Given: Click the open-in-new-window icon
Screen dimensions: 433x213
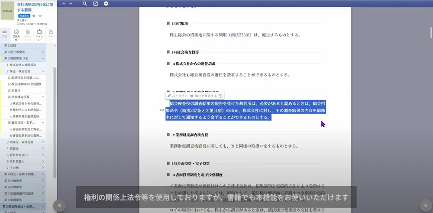Looking at the screenshot, I should 95,4.
